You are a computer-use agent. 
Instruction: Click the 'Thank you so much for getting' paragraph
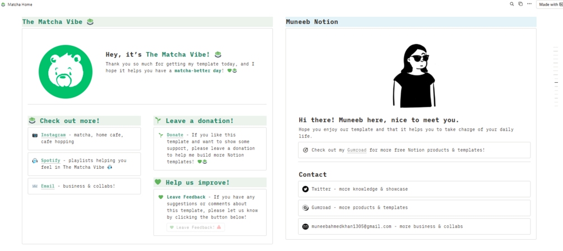[180, 67]
